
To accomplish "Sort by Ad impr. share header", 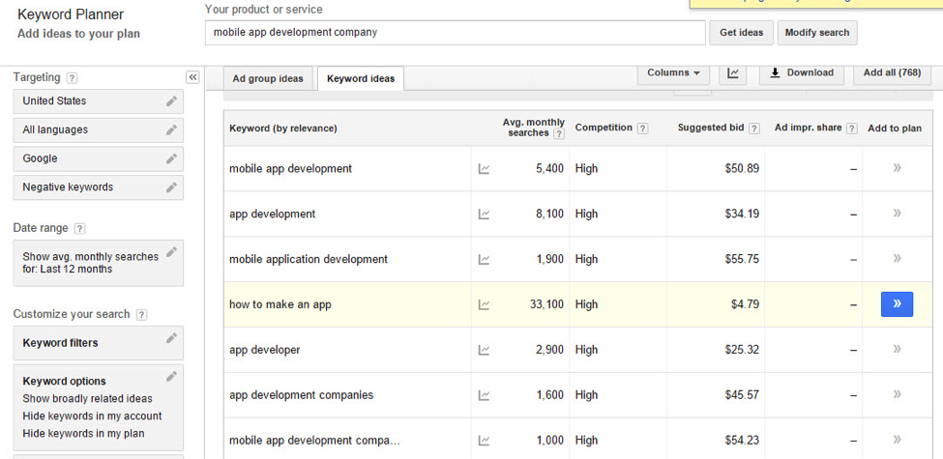I will 809,128.
